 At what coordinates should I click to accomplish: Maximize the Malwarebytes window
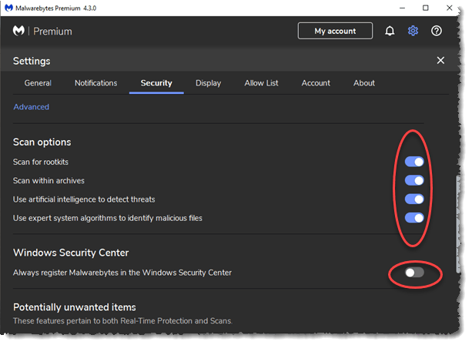[425, 8]
